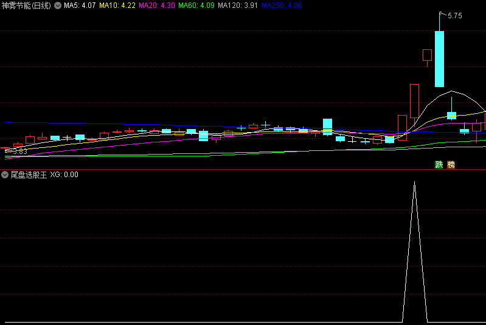Click the 尾盘选股王 indicator name
The image size is (486, 325).
pyautogui.click(x=29, y=175)
